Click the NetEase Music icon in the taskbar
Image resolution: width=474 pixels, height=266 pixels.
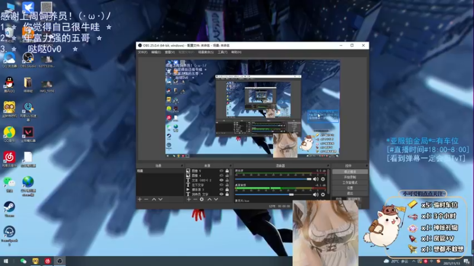[47, 261]
